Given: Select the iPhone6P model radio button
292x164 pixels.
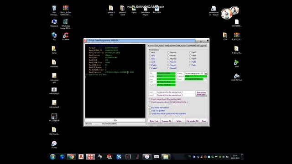Looking at the screenshot, I should pos(172,68).
